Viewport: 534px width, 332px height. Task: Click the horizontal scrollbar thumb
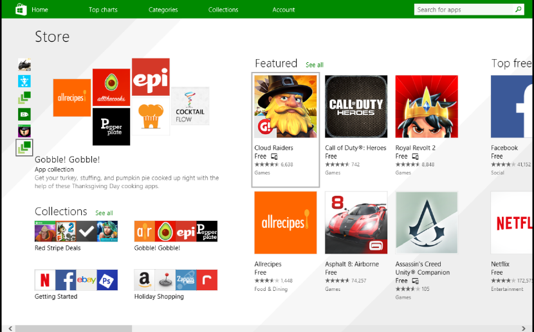point(73,328)
